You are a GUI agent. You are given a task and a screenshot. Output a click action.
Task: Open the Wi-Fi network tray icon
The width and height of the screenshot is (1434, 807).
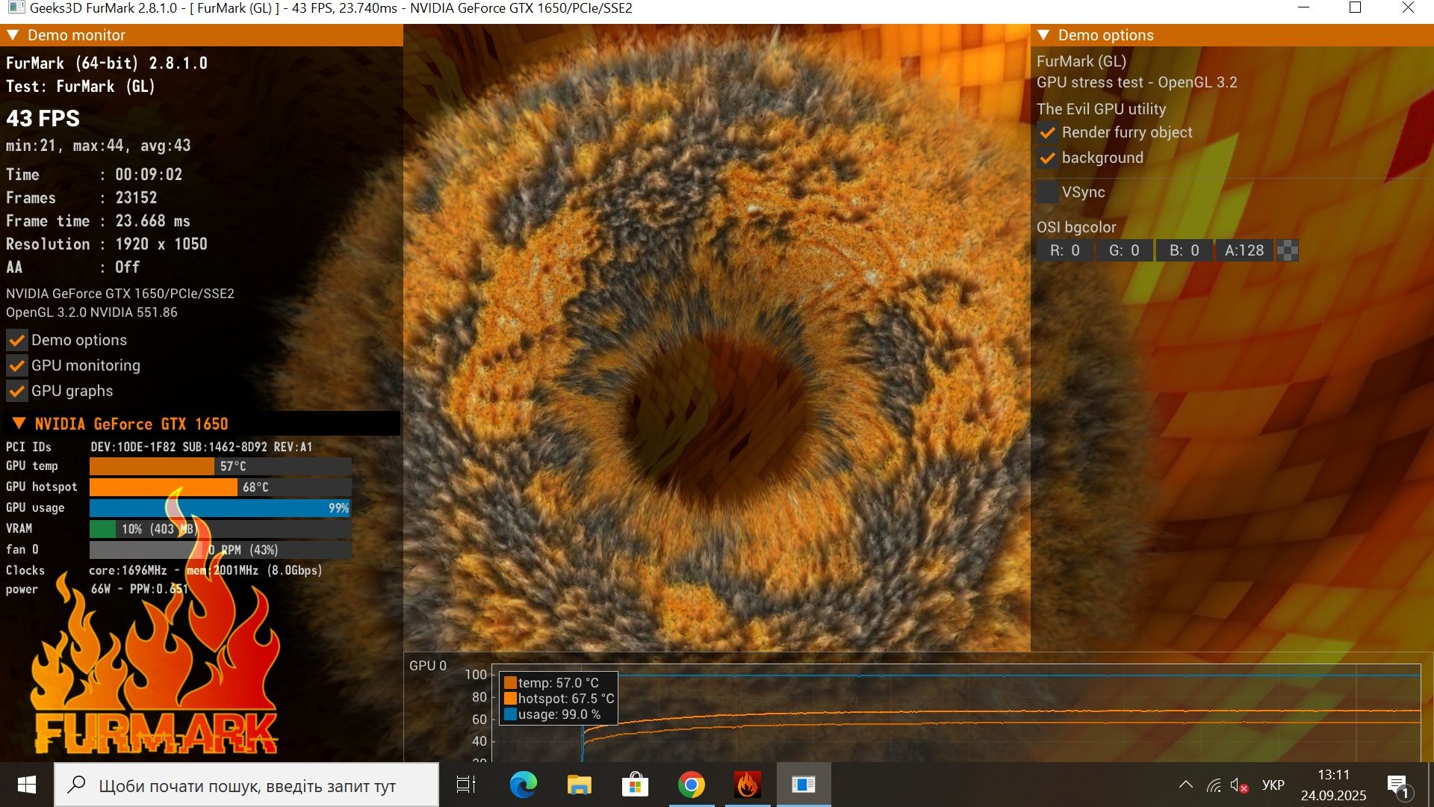point(1214,785)
